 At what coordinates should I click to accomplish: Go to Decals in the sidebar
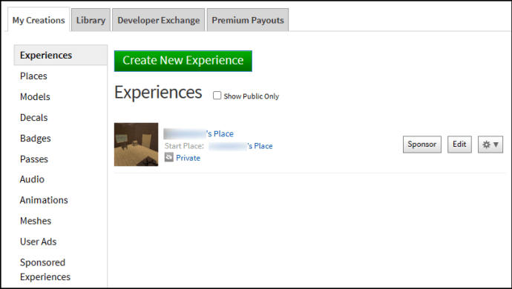[33, 117]
